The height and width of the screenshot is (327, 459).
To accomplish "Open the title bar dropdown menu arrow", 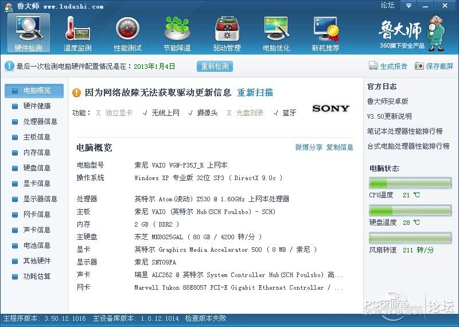I will coord(409,6).
